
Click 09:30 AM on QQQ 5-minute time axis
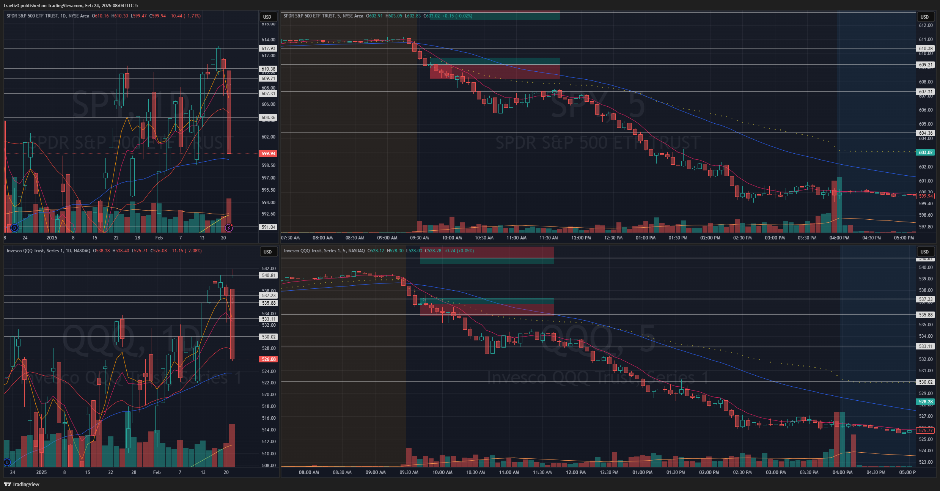[x=409, y=472]
